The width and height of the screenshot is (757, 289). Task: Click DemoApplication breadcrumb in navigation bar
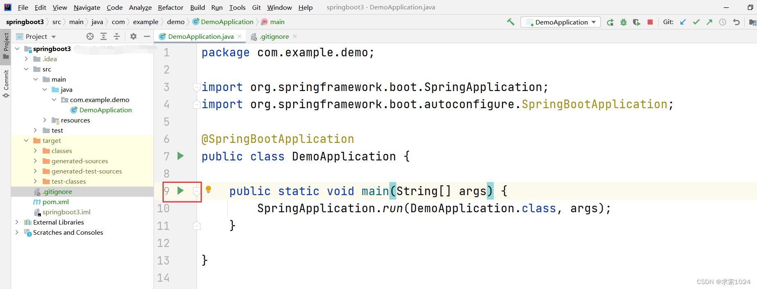point(223,22)
